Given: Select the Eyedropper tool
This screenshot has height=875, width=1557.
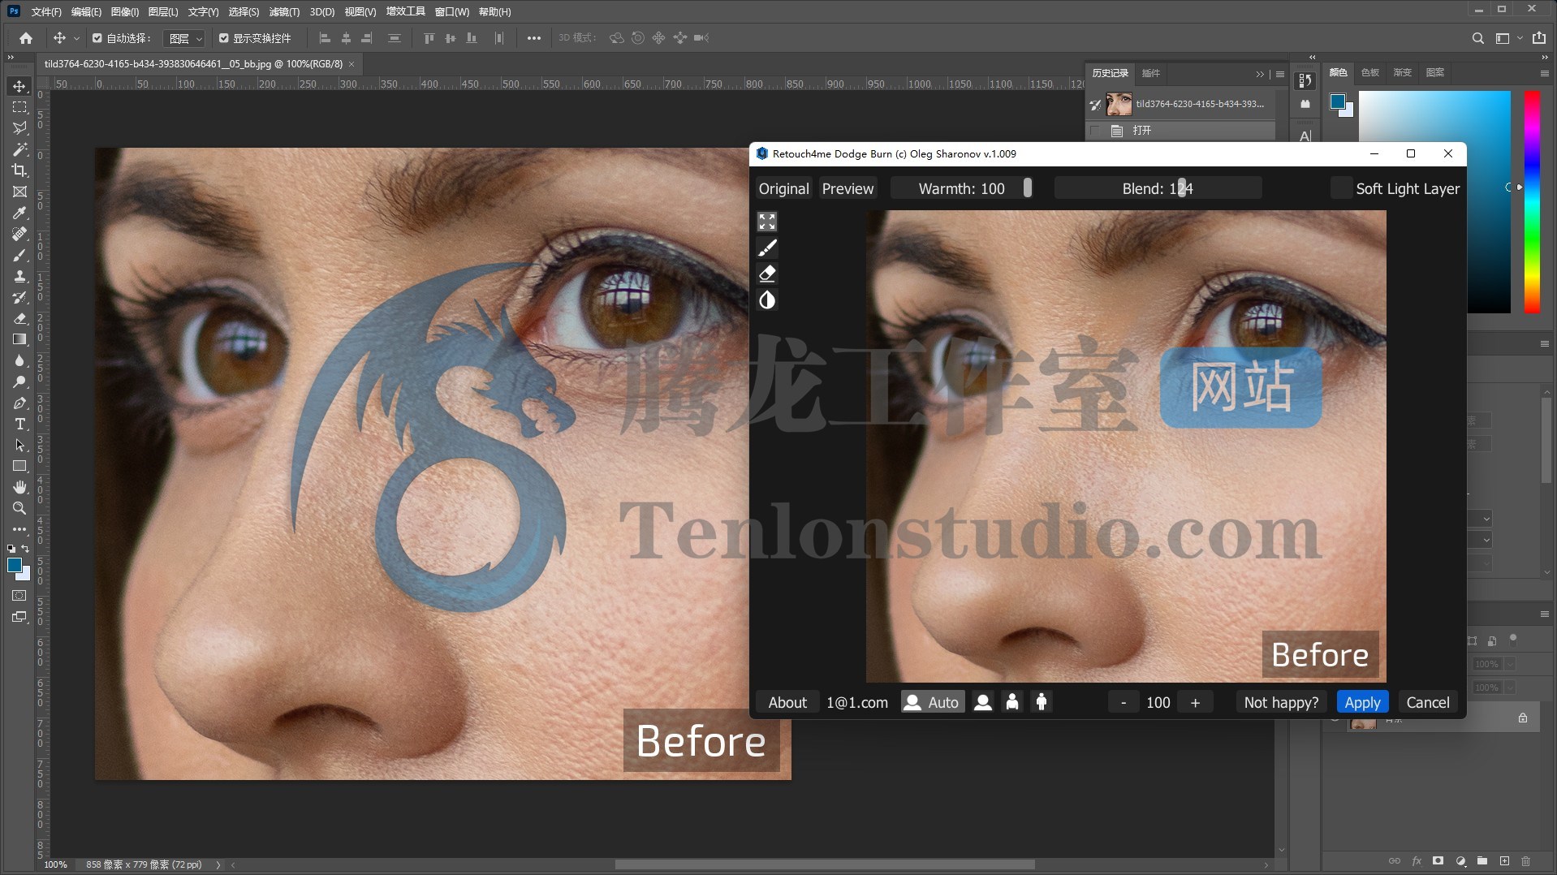Looking at the screenshot, I should [x=19, y=213].
